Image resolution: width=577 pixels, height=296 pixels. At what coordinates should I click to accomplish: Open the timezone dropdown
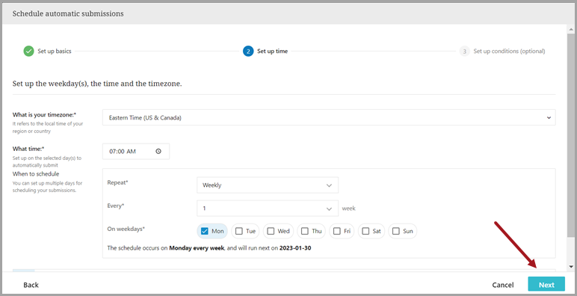(x=329, y=118)
